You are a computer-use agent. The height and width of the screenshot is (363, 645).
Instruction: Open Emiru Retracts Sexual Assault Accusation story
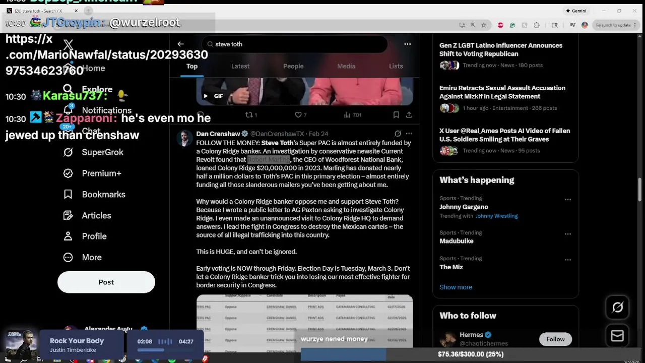point(502,92)
